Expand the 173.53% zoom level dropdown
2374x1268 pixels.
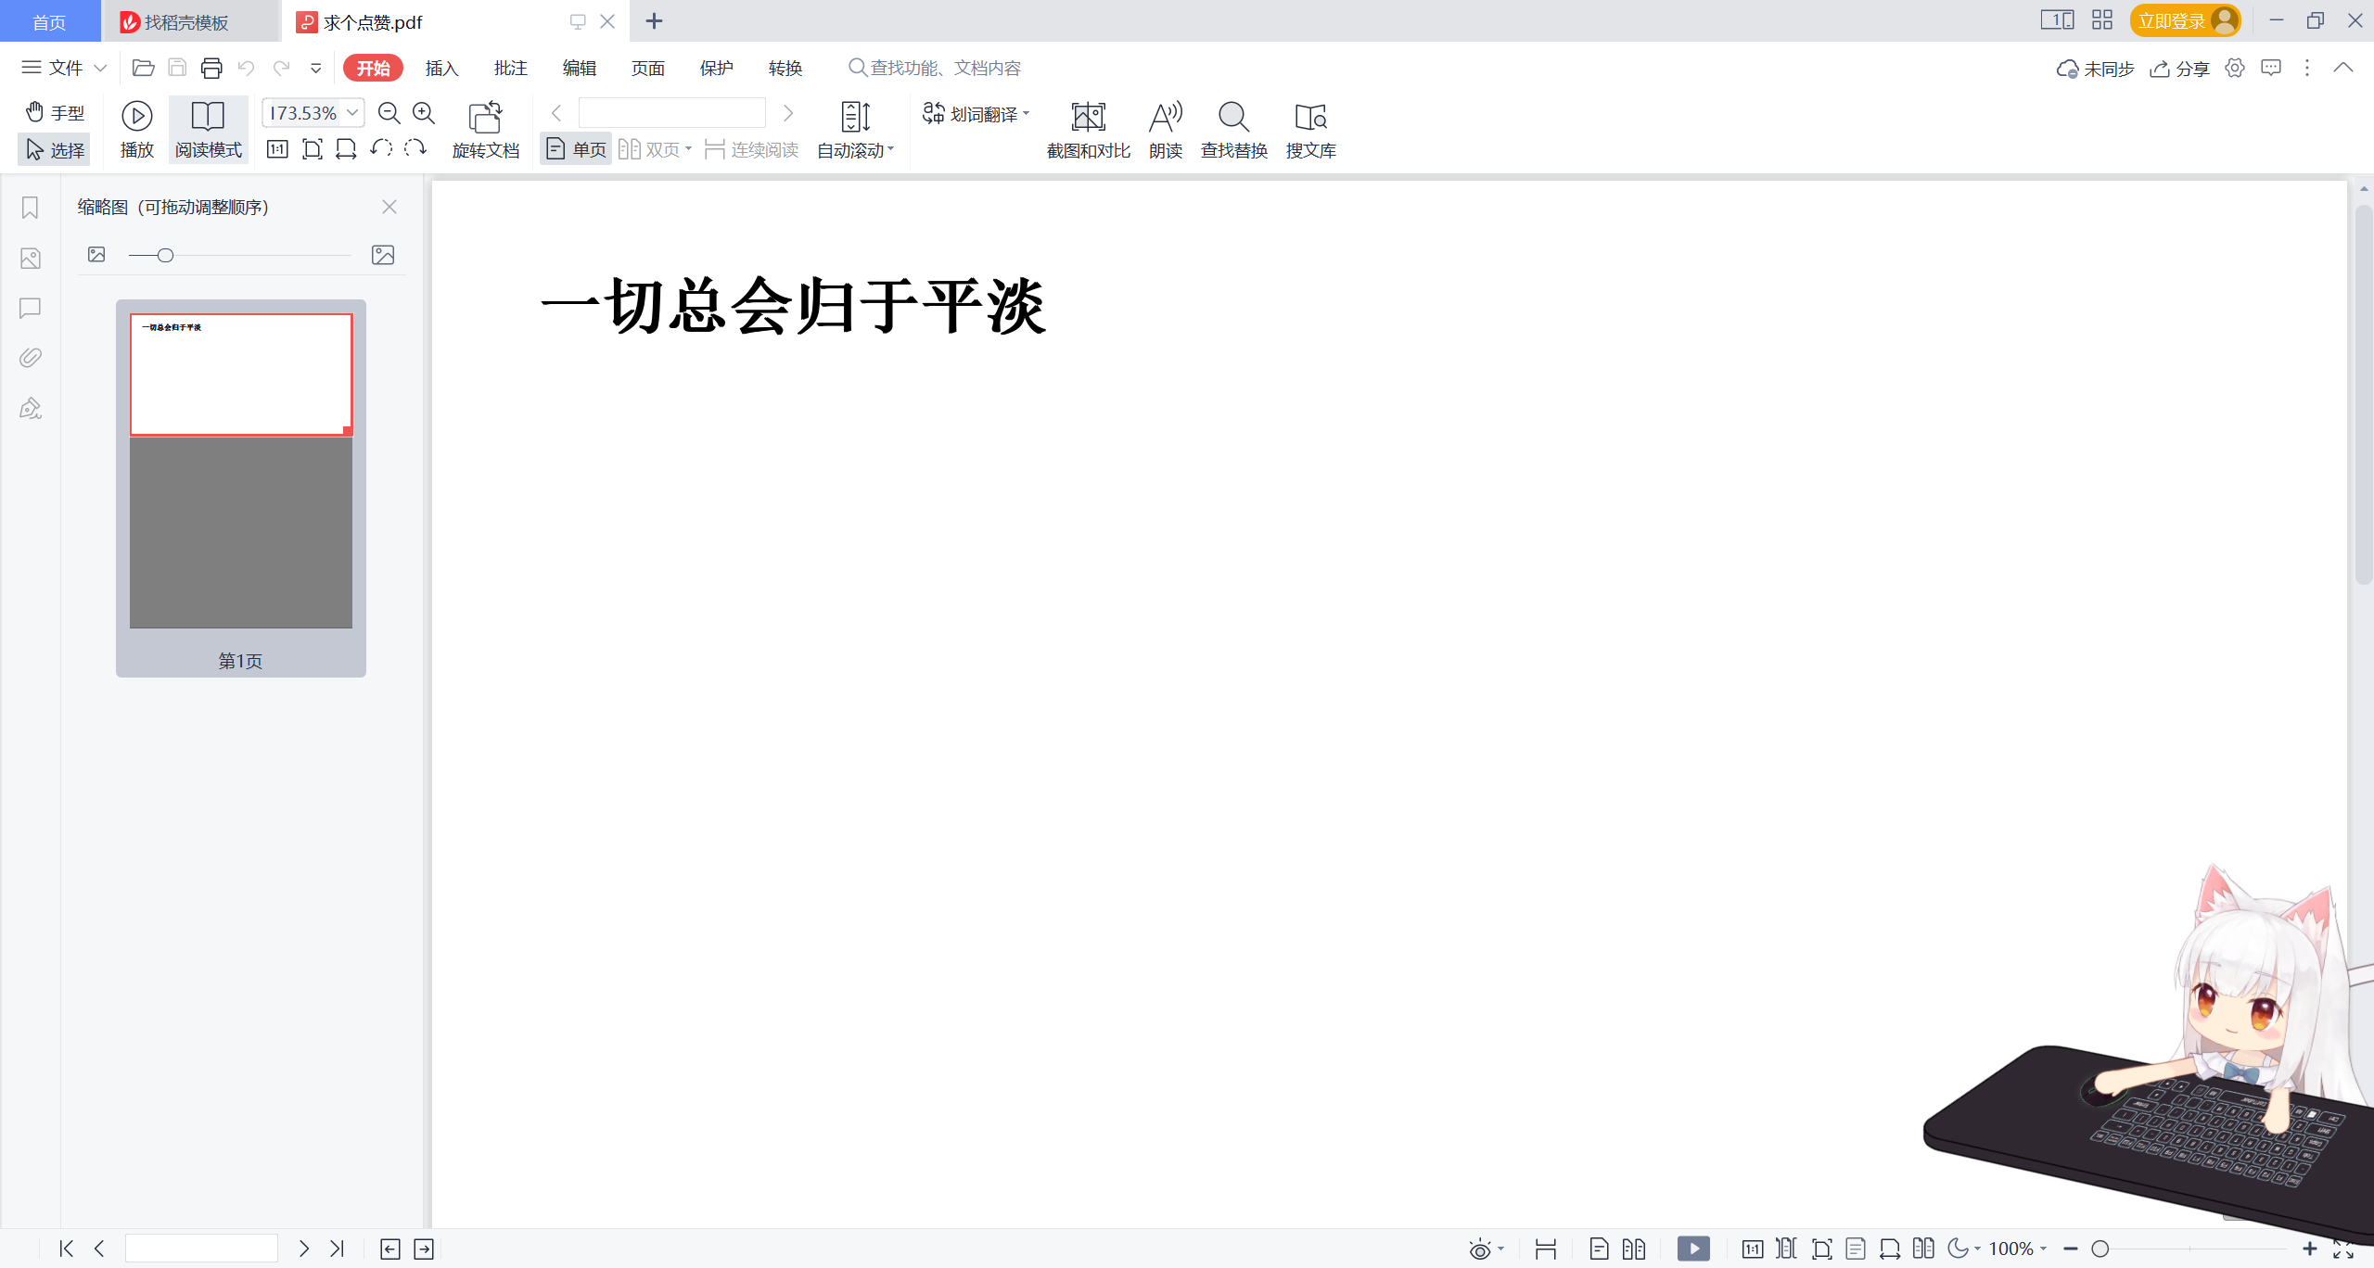(352, 112)
